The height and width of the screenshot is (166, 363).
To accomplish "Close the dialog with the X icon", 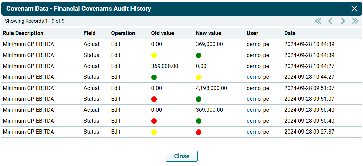I will [x=354, y=9].
